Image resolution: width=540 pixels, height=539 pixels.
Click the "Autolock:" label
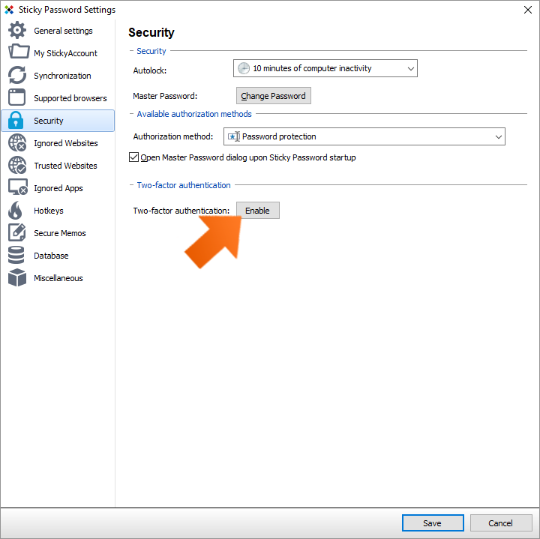point(150,70)
